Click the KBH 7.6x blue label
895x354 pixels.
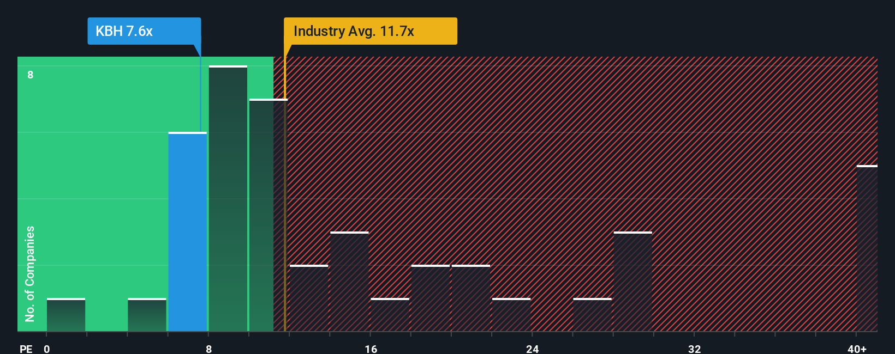[x=144, y=31]
